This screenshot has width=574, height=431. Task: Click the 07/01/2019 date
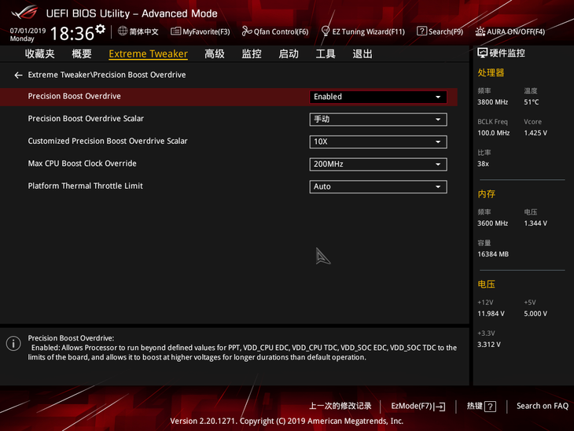pyautogui.click(x=28, y=31)
